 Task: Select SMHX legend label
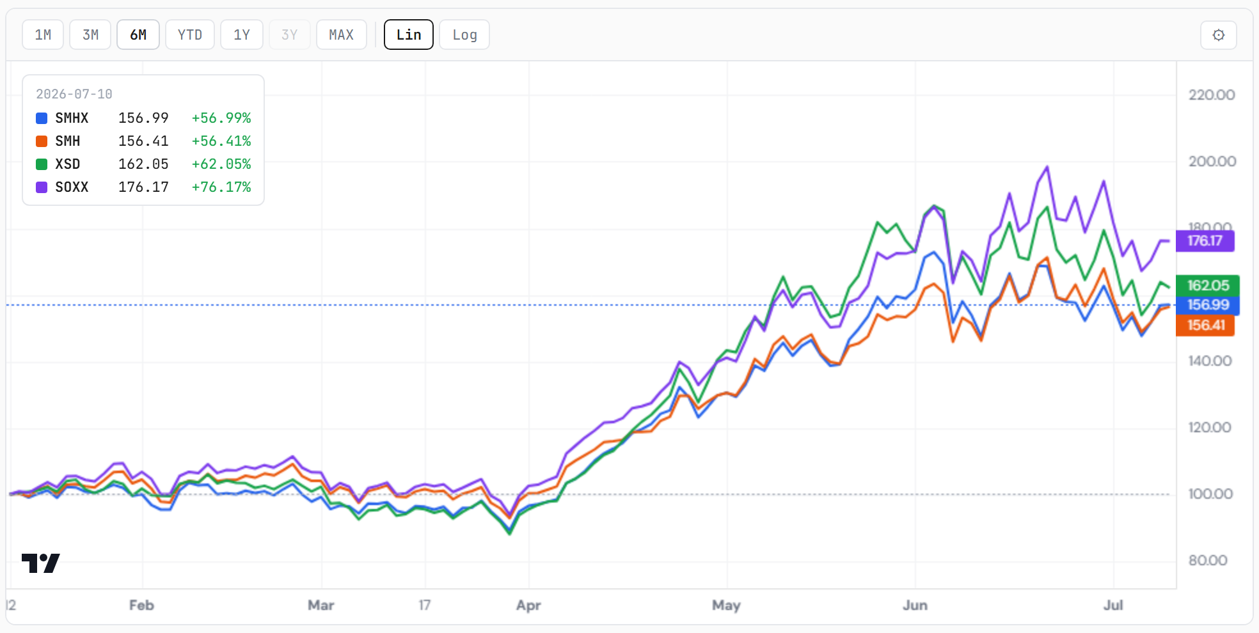click(x=72, y=118)
